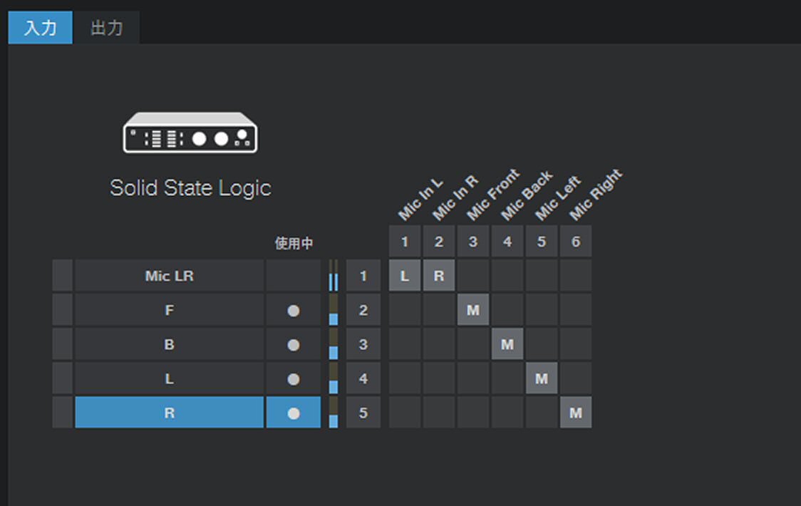Image resolution: width=801 pixels, height=506 pixels.
Task: Toggle the L assignment cell in Mic LR row
Action: [405, 276]
